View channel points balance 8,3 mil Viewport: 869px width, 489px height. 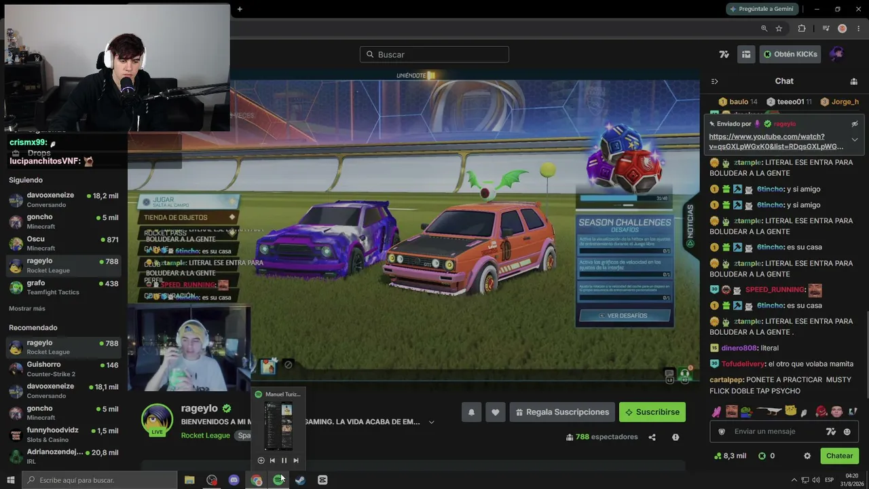point(731,456)
